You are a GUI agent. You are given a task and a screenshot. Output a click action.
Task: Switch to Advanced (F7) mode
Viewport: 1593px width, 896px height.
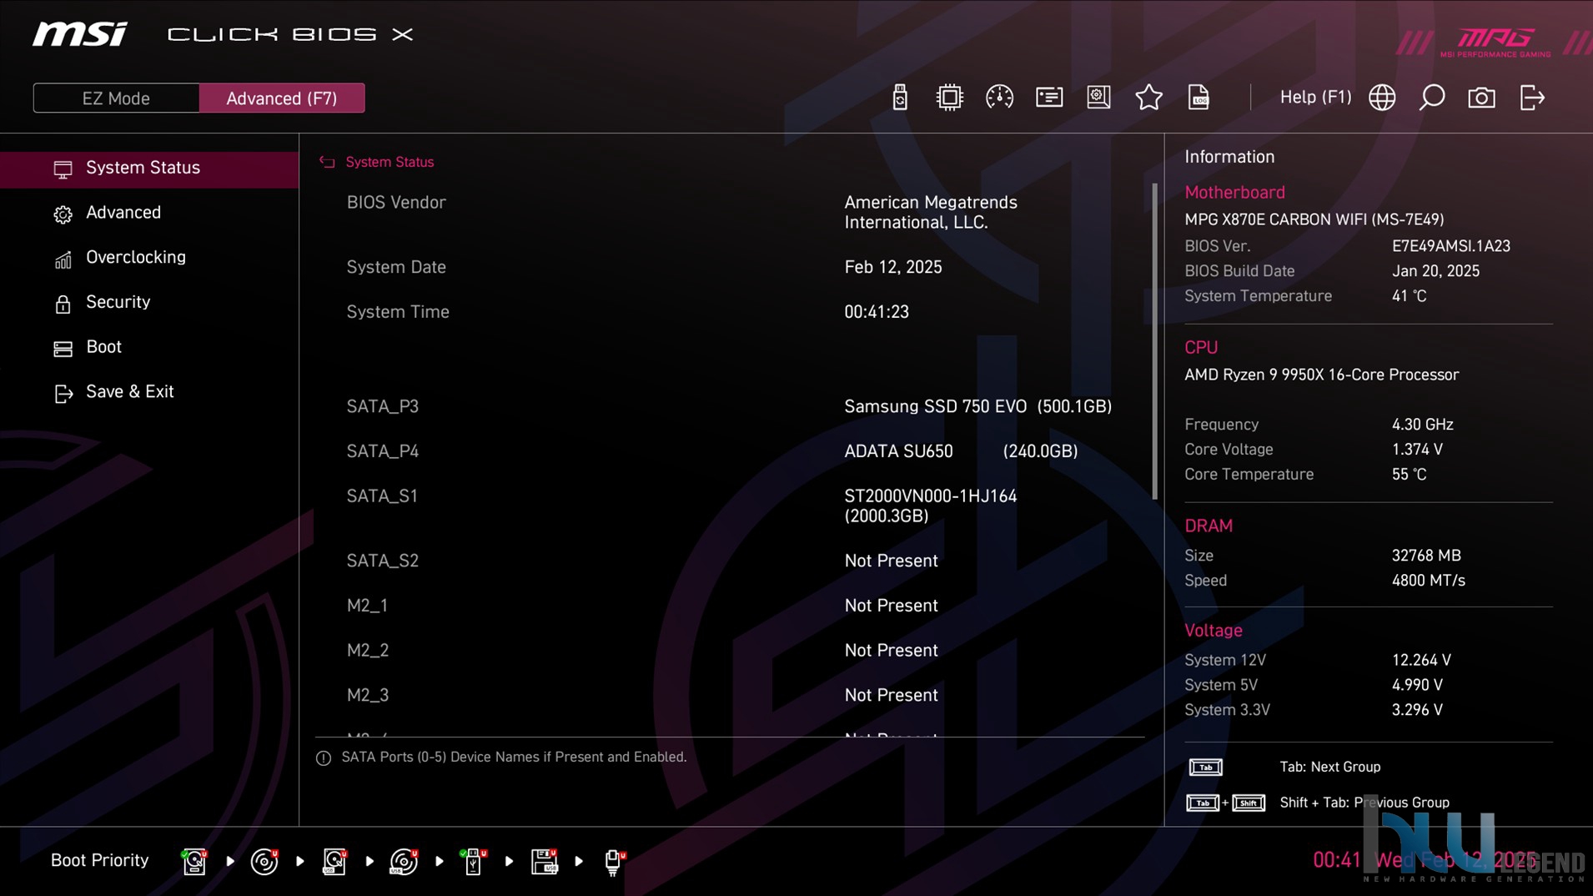282,98
